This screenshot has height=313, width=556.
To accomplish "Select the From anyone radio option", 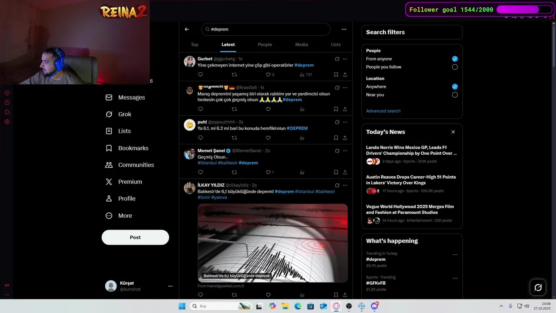I will pyautogui.click(x=455, y=59).
